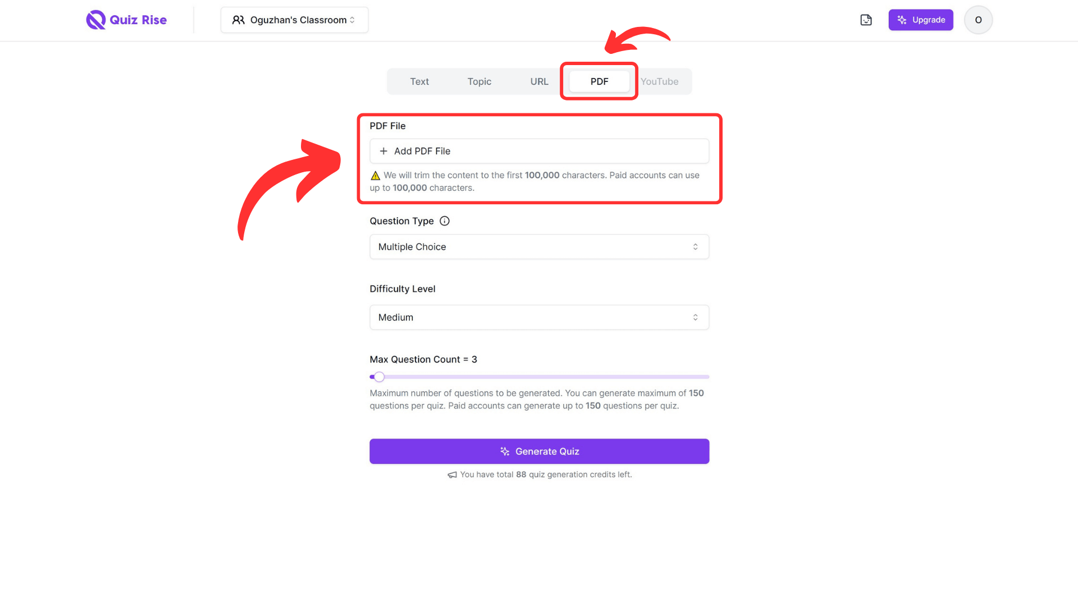
Task: Click the Generate Quiz button
Action: (x=539, y=451)
